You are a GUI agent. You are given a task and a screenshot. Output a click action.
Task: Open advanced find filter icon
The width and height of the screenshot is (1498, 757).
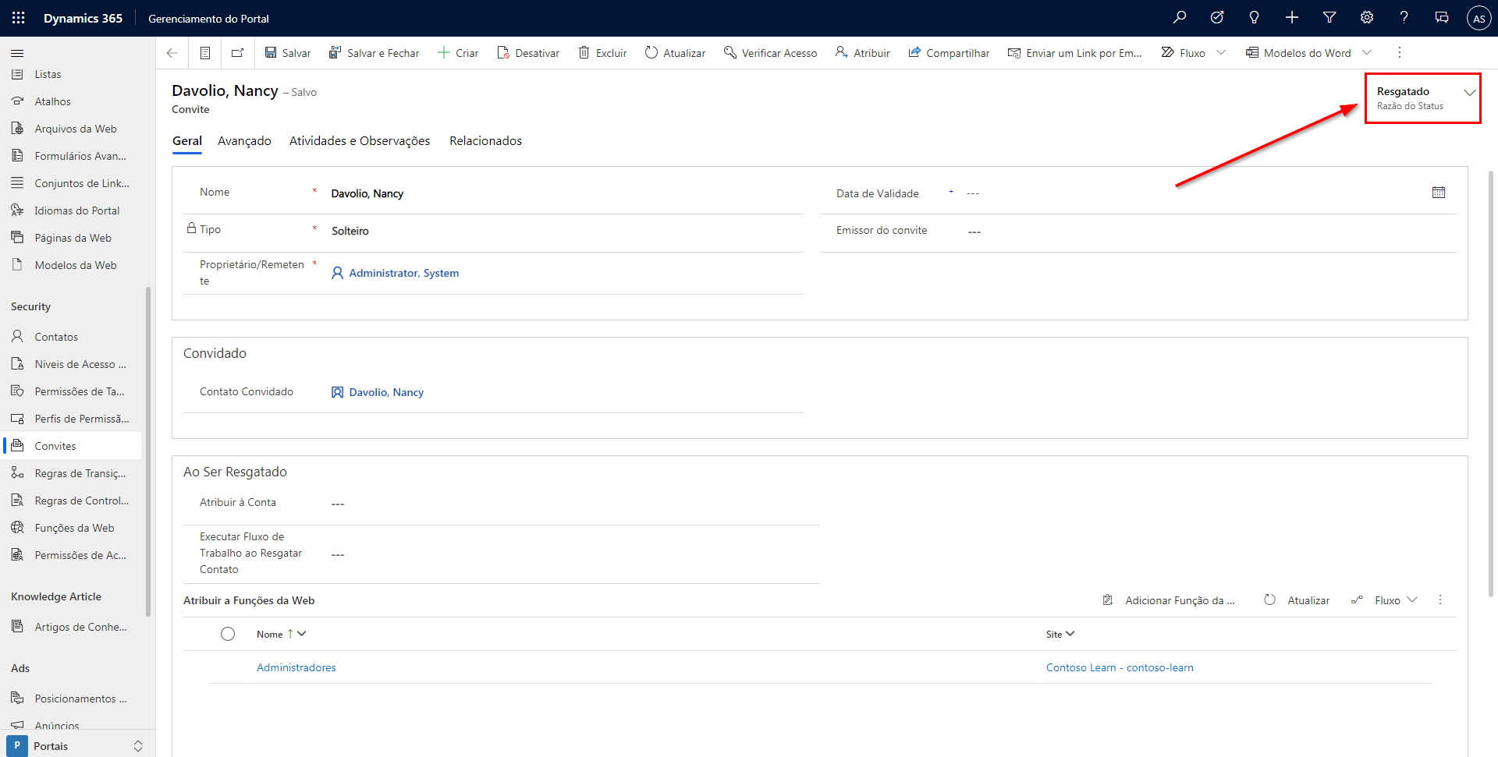click(1329, 18)
